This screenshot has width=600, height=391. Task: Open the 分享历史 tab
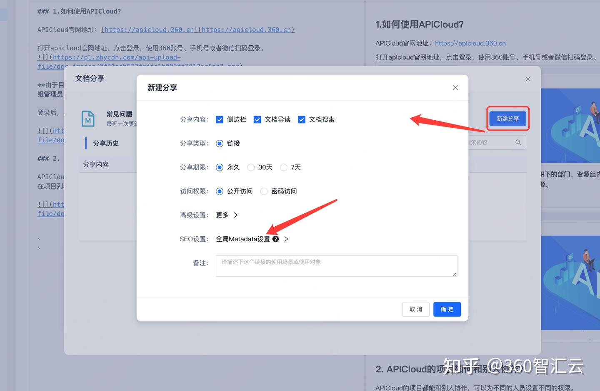click(106, 144)
